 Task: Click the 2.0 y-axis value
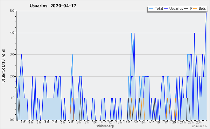point(12,76)
